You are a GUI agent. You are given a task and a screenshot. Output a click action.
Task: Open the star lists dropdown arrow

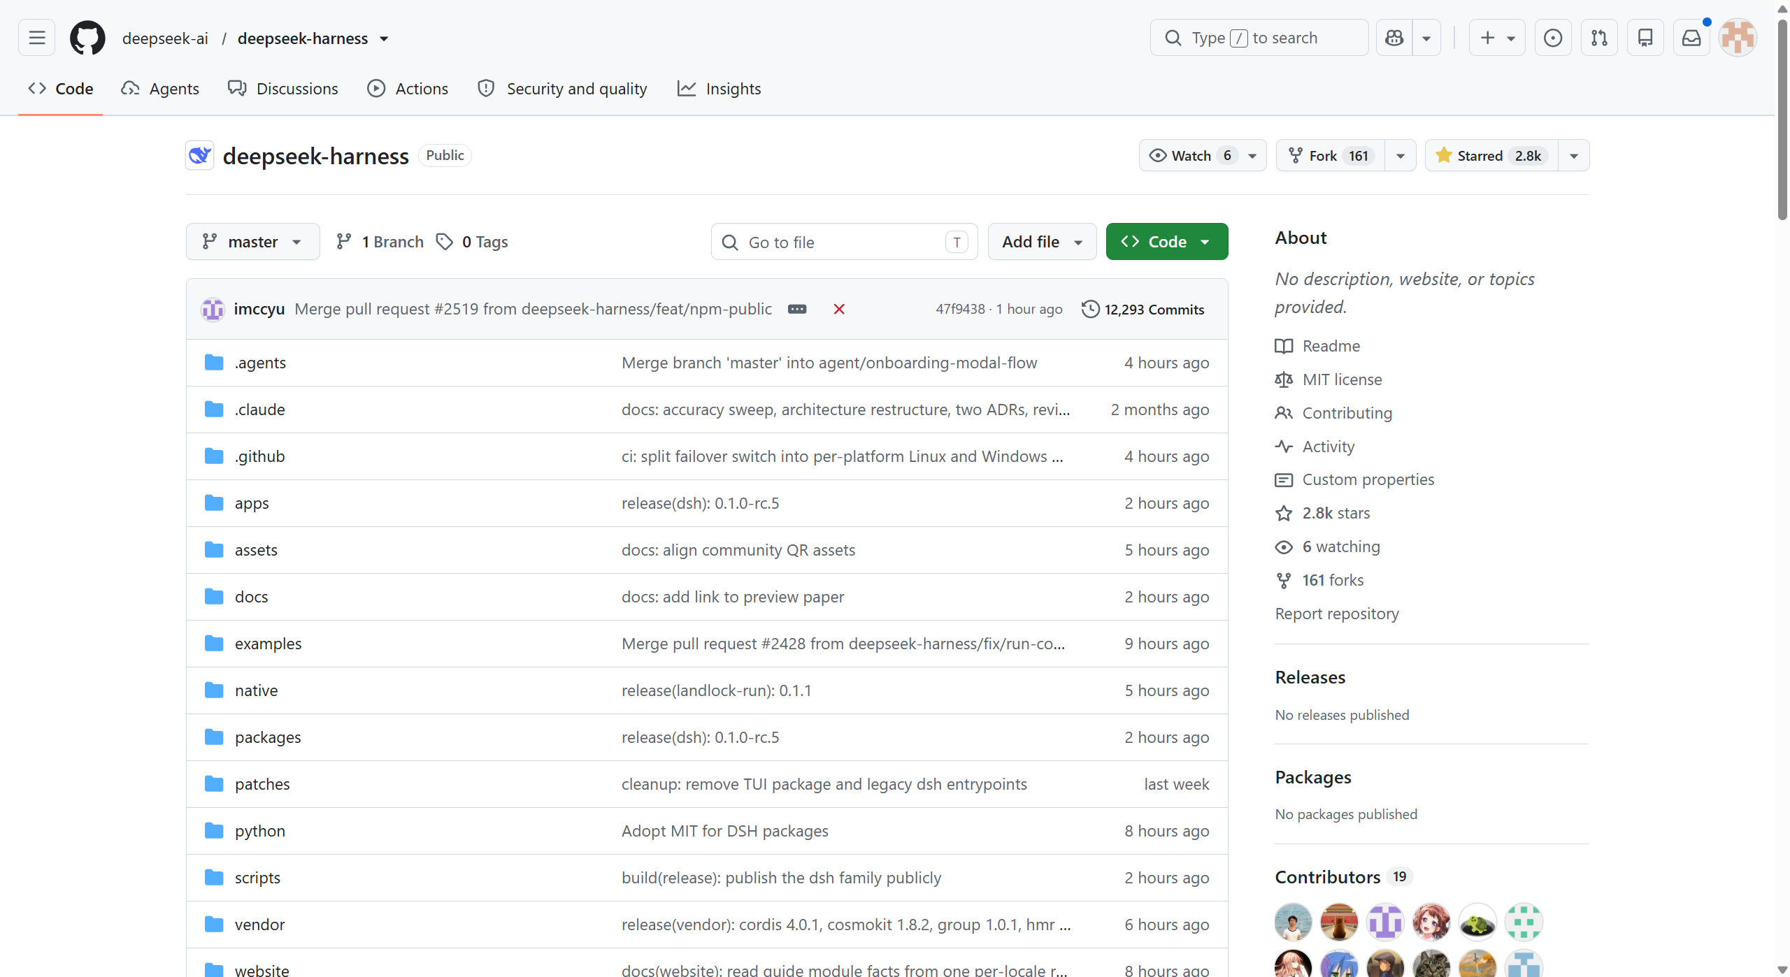click(x=1574, y=155)
